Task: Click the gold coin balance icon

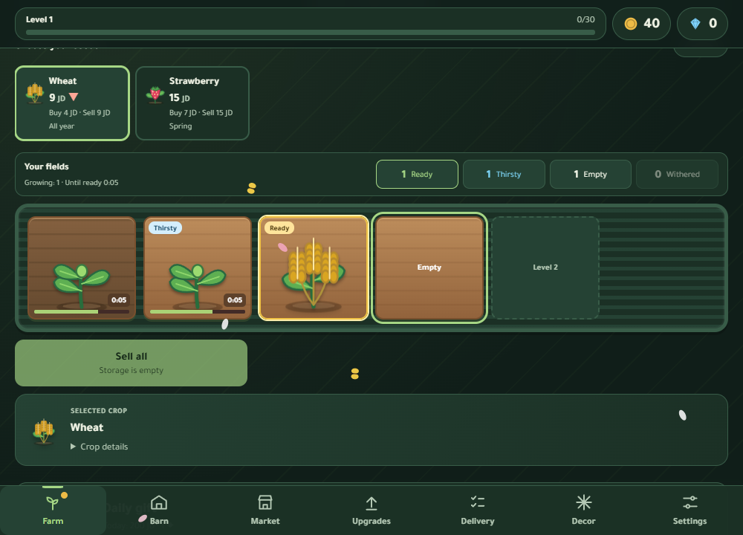Action: (631, 24)
